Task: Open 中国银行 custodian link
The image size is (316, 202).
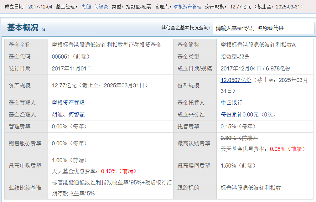Action: (x=231, y=103)
